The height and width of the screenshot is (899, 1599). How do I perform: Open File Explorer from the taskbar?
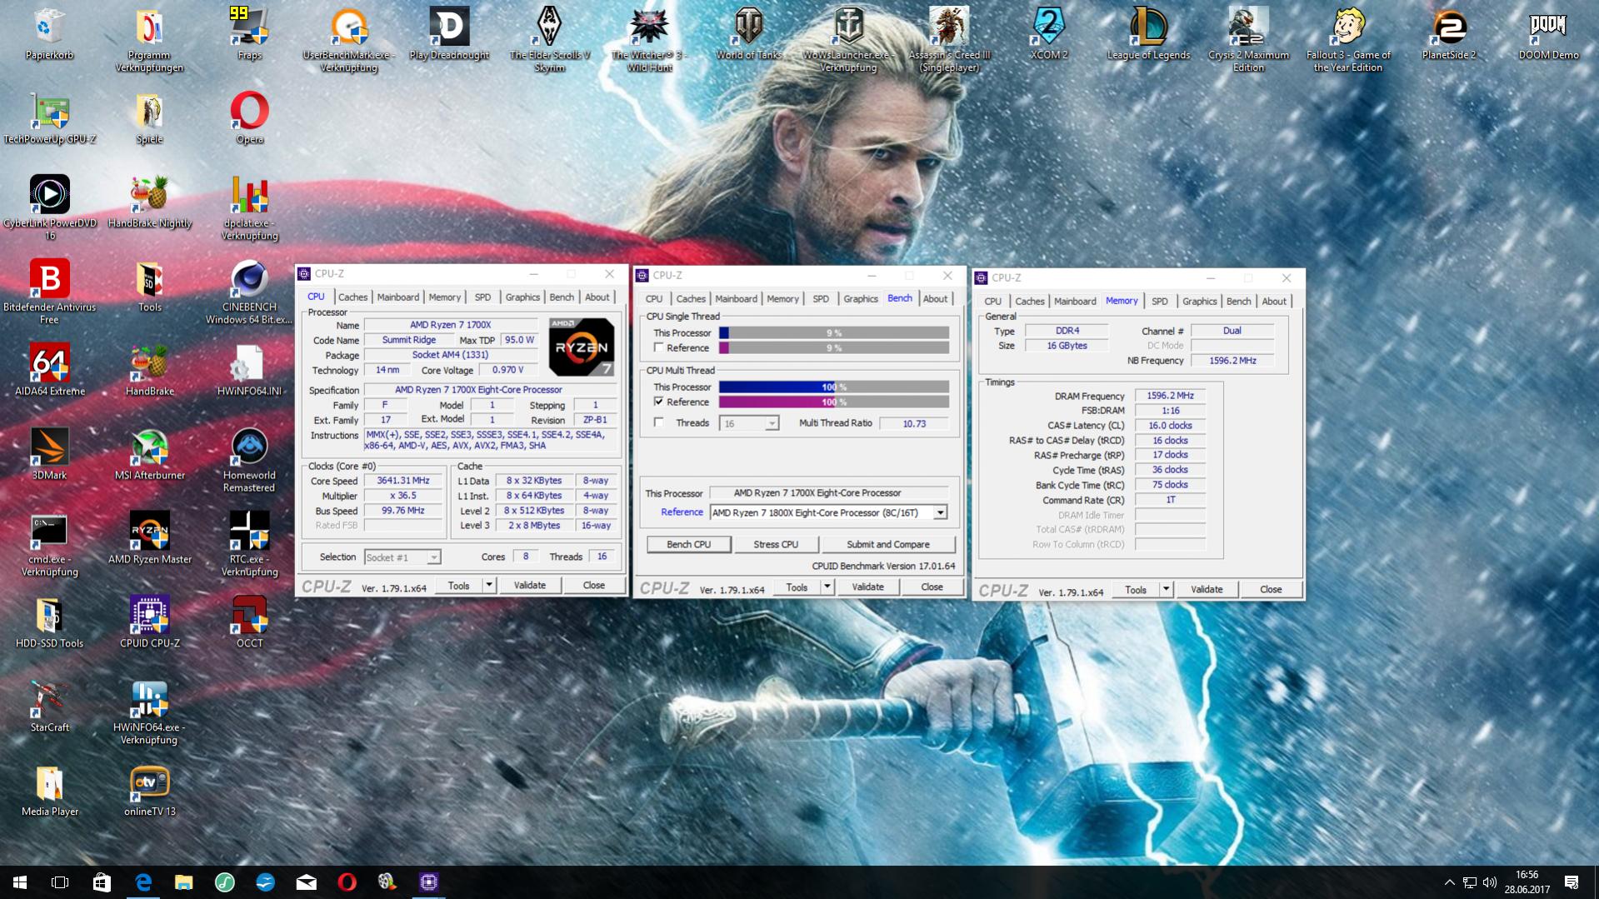[184, 882]
